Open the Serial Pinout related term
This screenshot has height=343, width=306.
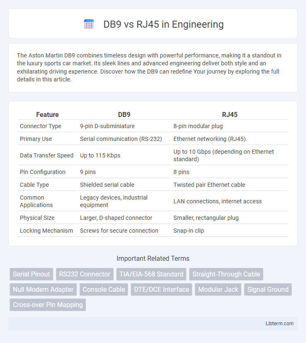click(x=31, y=274)
